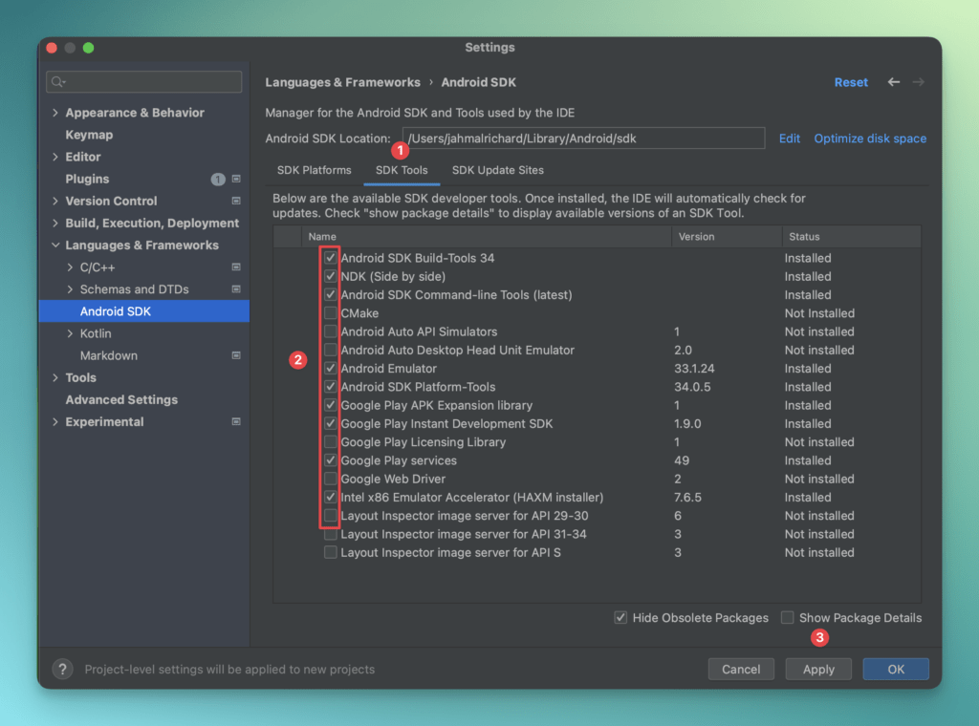
Task: Uncheck Android SDK Build-Tools 34
Action: [330, 258]
